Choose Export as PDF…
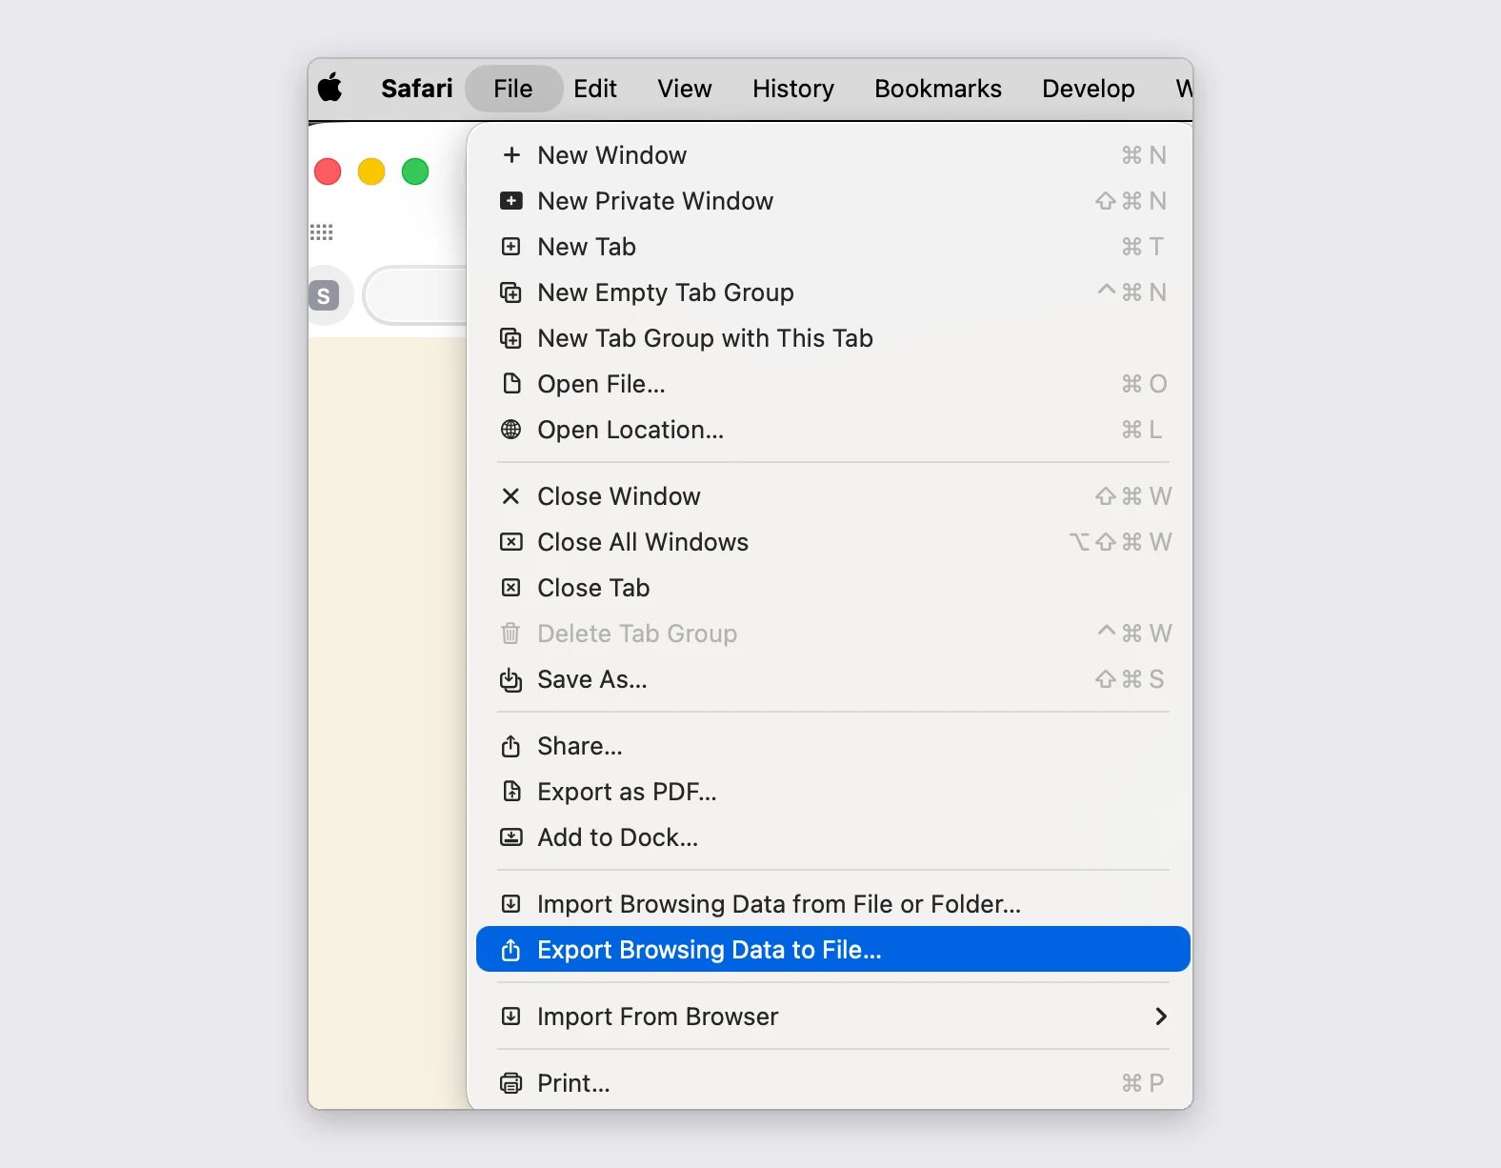Viewport: 1501px width, 1168px height. click(833, 792)
